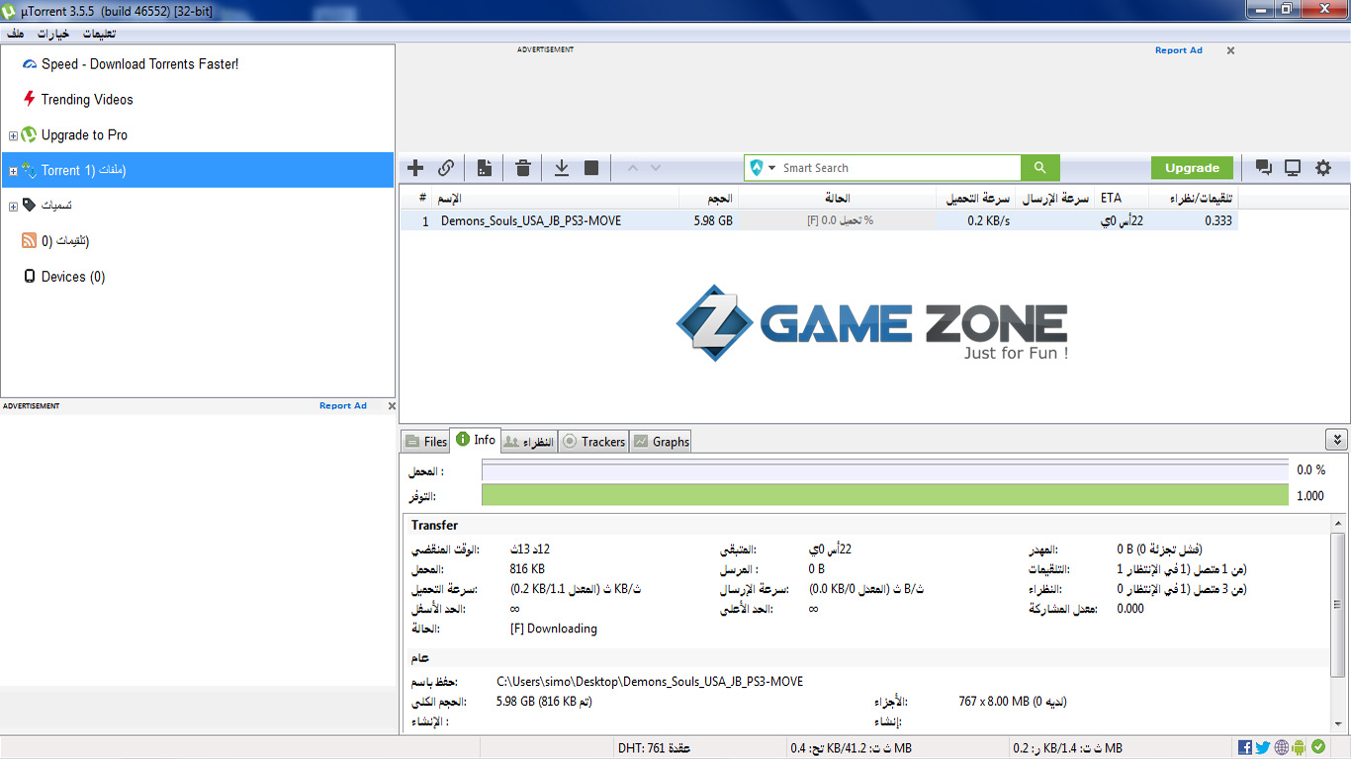Click the Remove Torrent trash icon
The image size is (1351, 759).
tap(523, 168)
